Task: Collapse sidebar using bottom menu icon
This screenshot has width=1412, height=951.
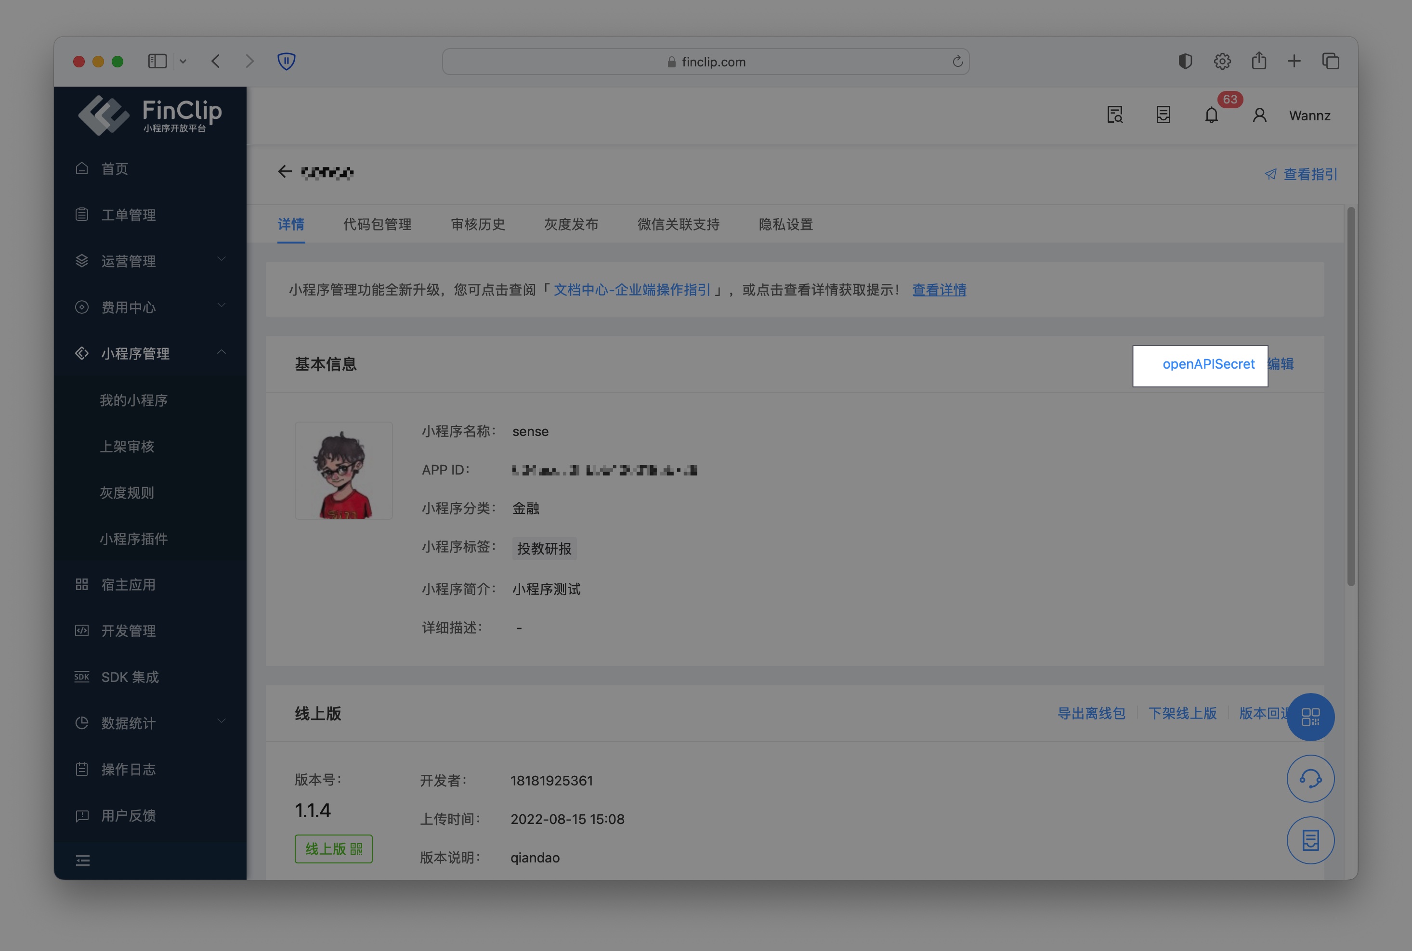Action: [x=82, y=860]
